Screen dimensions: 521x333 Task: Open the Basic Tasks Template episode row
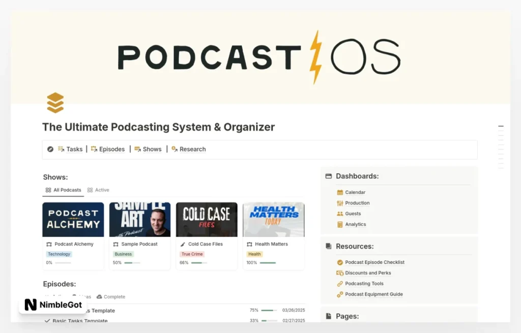point(174,320)
